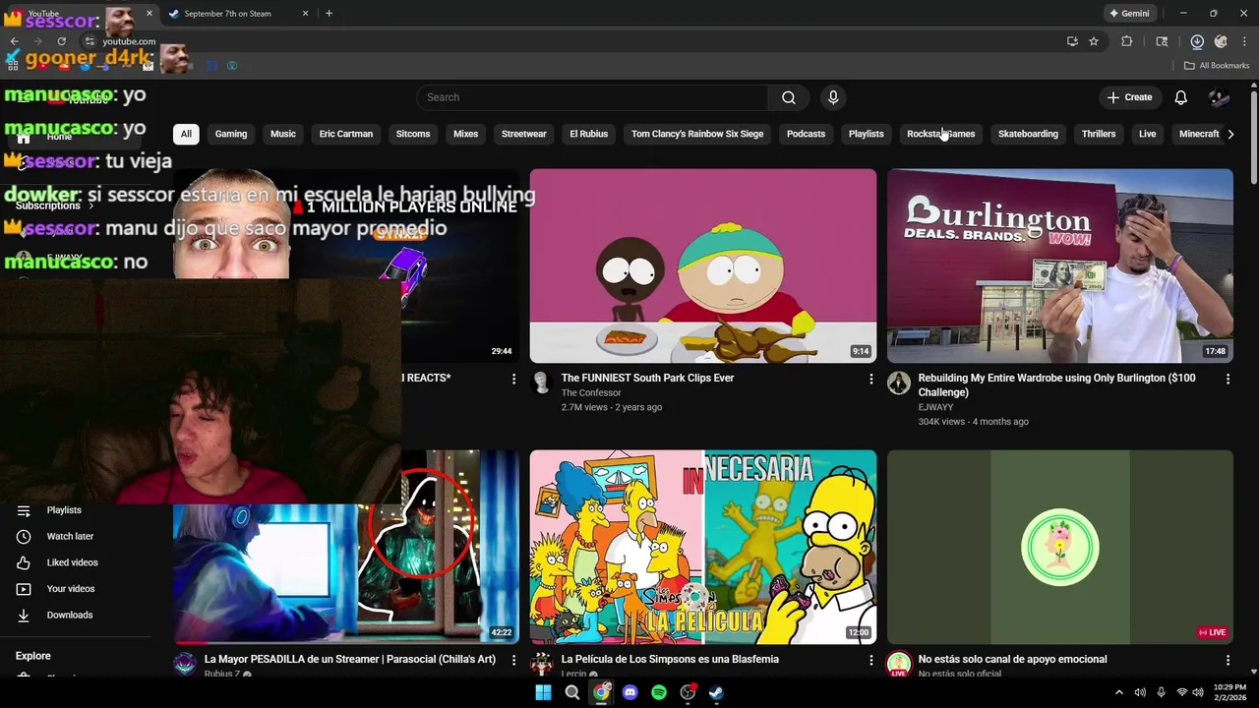The width and height of the screenshot is (1259, 708).
Task: Close the September 7th on Steam tab
Action: pos(305,14)
